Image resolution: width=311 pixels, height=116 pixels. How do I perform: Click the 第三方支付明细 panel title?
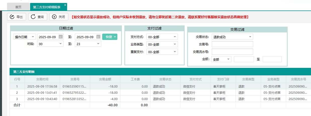tap(24, 72)
